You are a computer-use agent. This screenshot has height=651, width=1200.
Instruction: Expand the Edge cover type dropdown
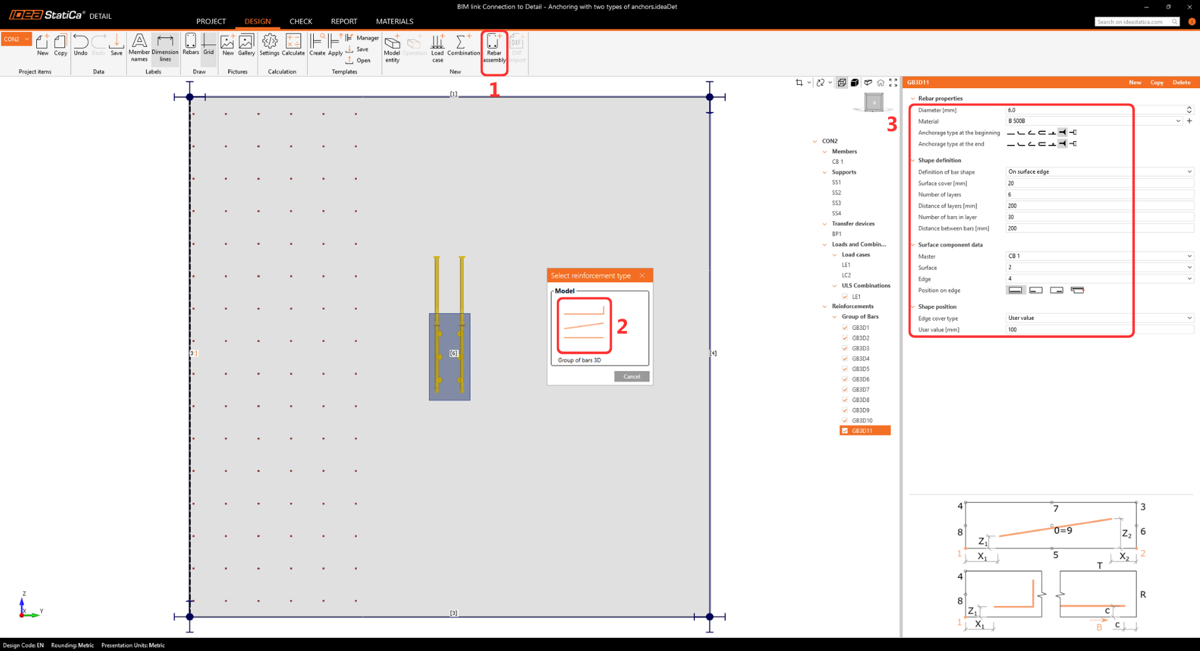tap(1099, 318)
